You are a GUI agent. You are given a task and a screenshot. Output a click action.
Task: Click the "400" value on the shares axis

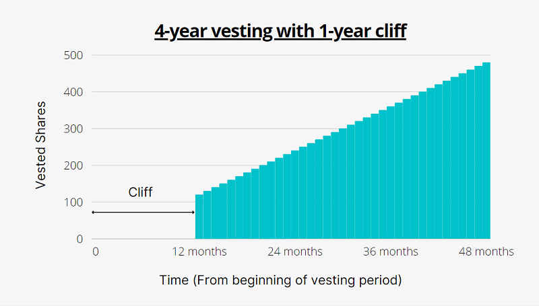coord(73,92)
